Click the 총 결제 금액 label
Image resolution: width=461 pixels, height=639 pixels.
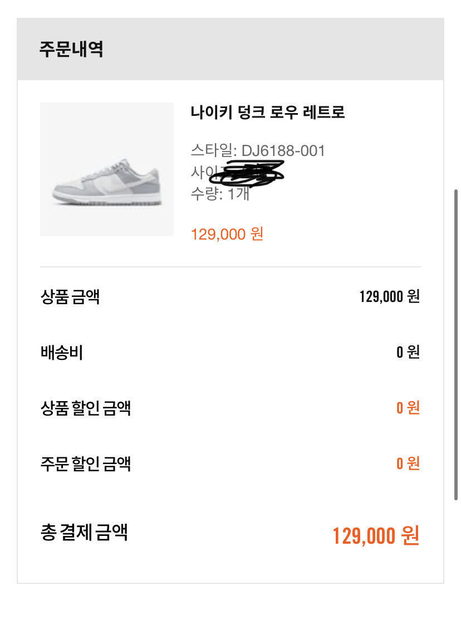[84, 532]
